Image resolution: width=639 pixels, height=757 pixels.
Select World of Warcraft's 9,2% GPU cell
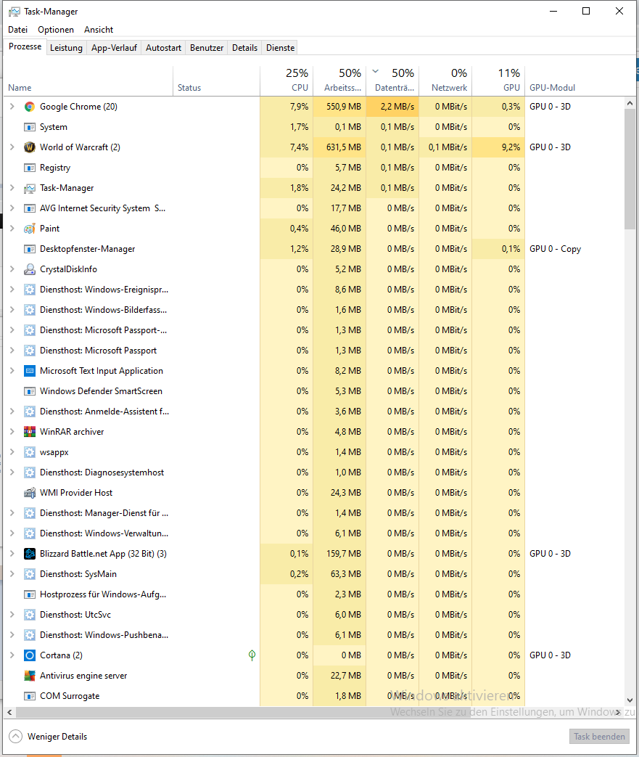click(498, 147)
